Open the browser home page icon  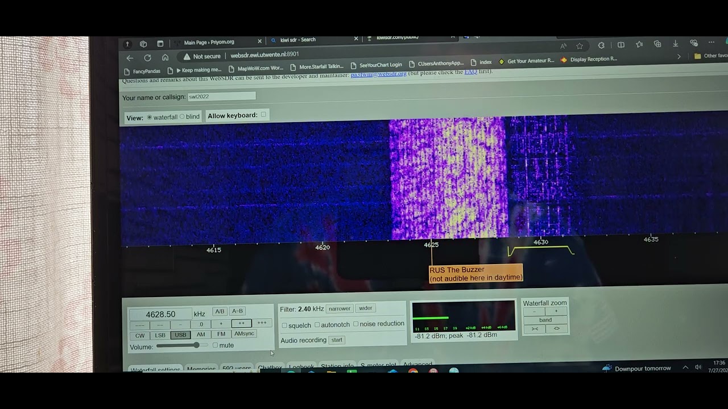tap(165, 57)
